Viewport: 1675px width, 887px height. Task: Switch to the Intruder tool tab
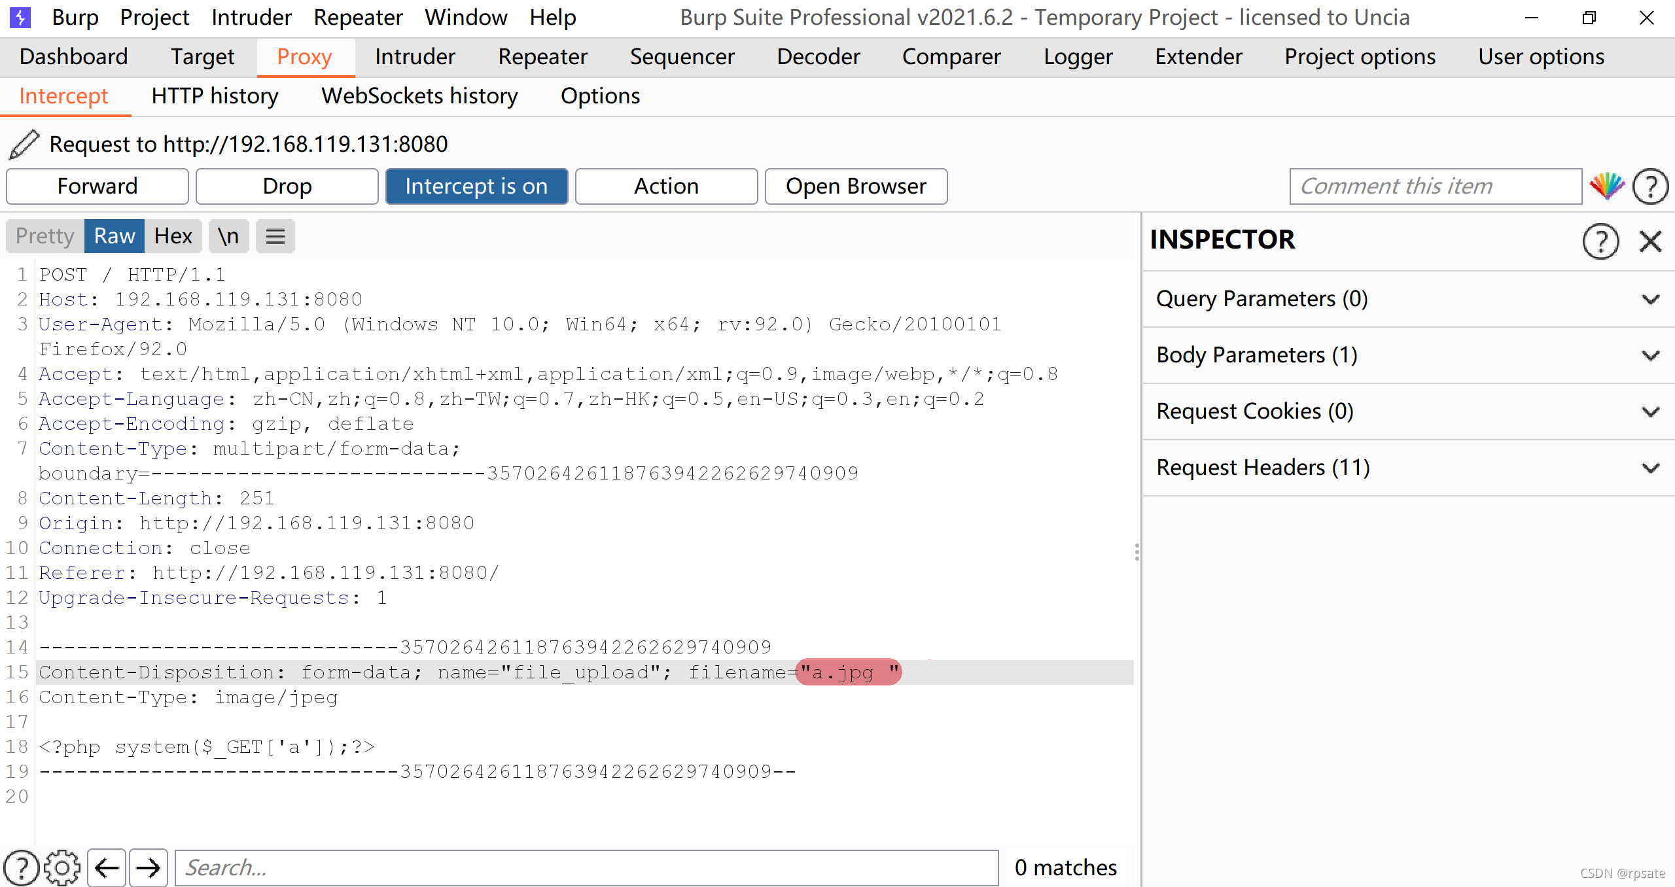[415, 57]
